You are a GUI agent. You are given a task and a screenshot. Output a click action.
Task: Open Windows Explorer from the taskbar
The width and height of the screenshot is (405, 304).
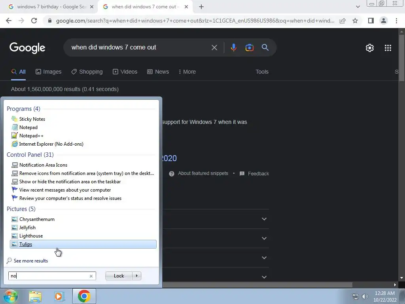[x=35, y=296]
